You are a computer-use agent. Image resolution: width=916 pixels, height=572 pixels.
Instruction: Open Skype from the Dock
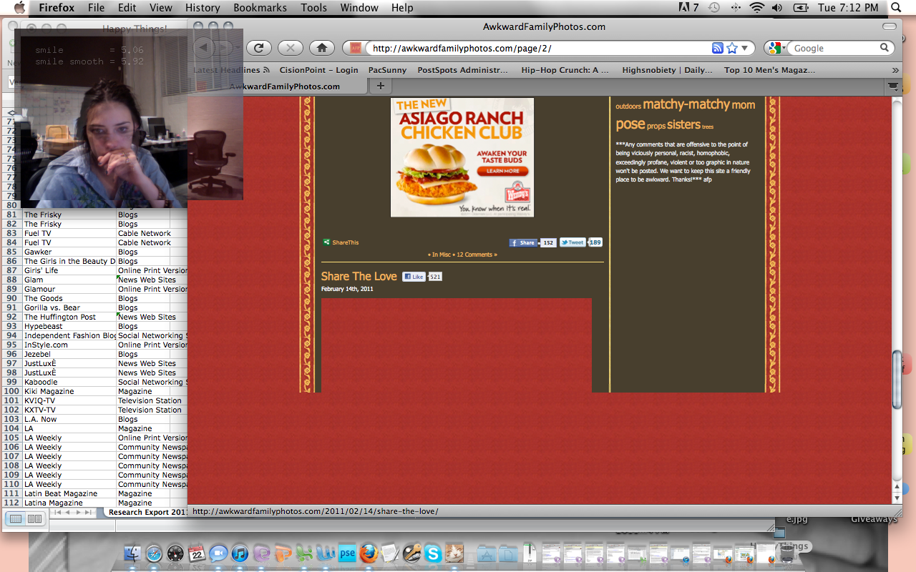click(432, 553)
